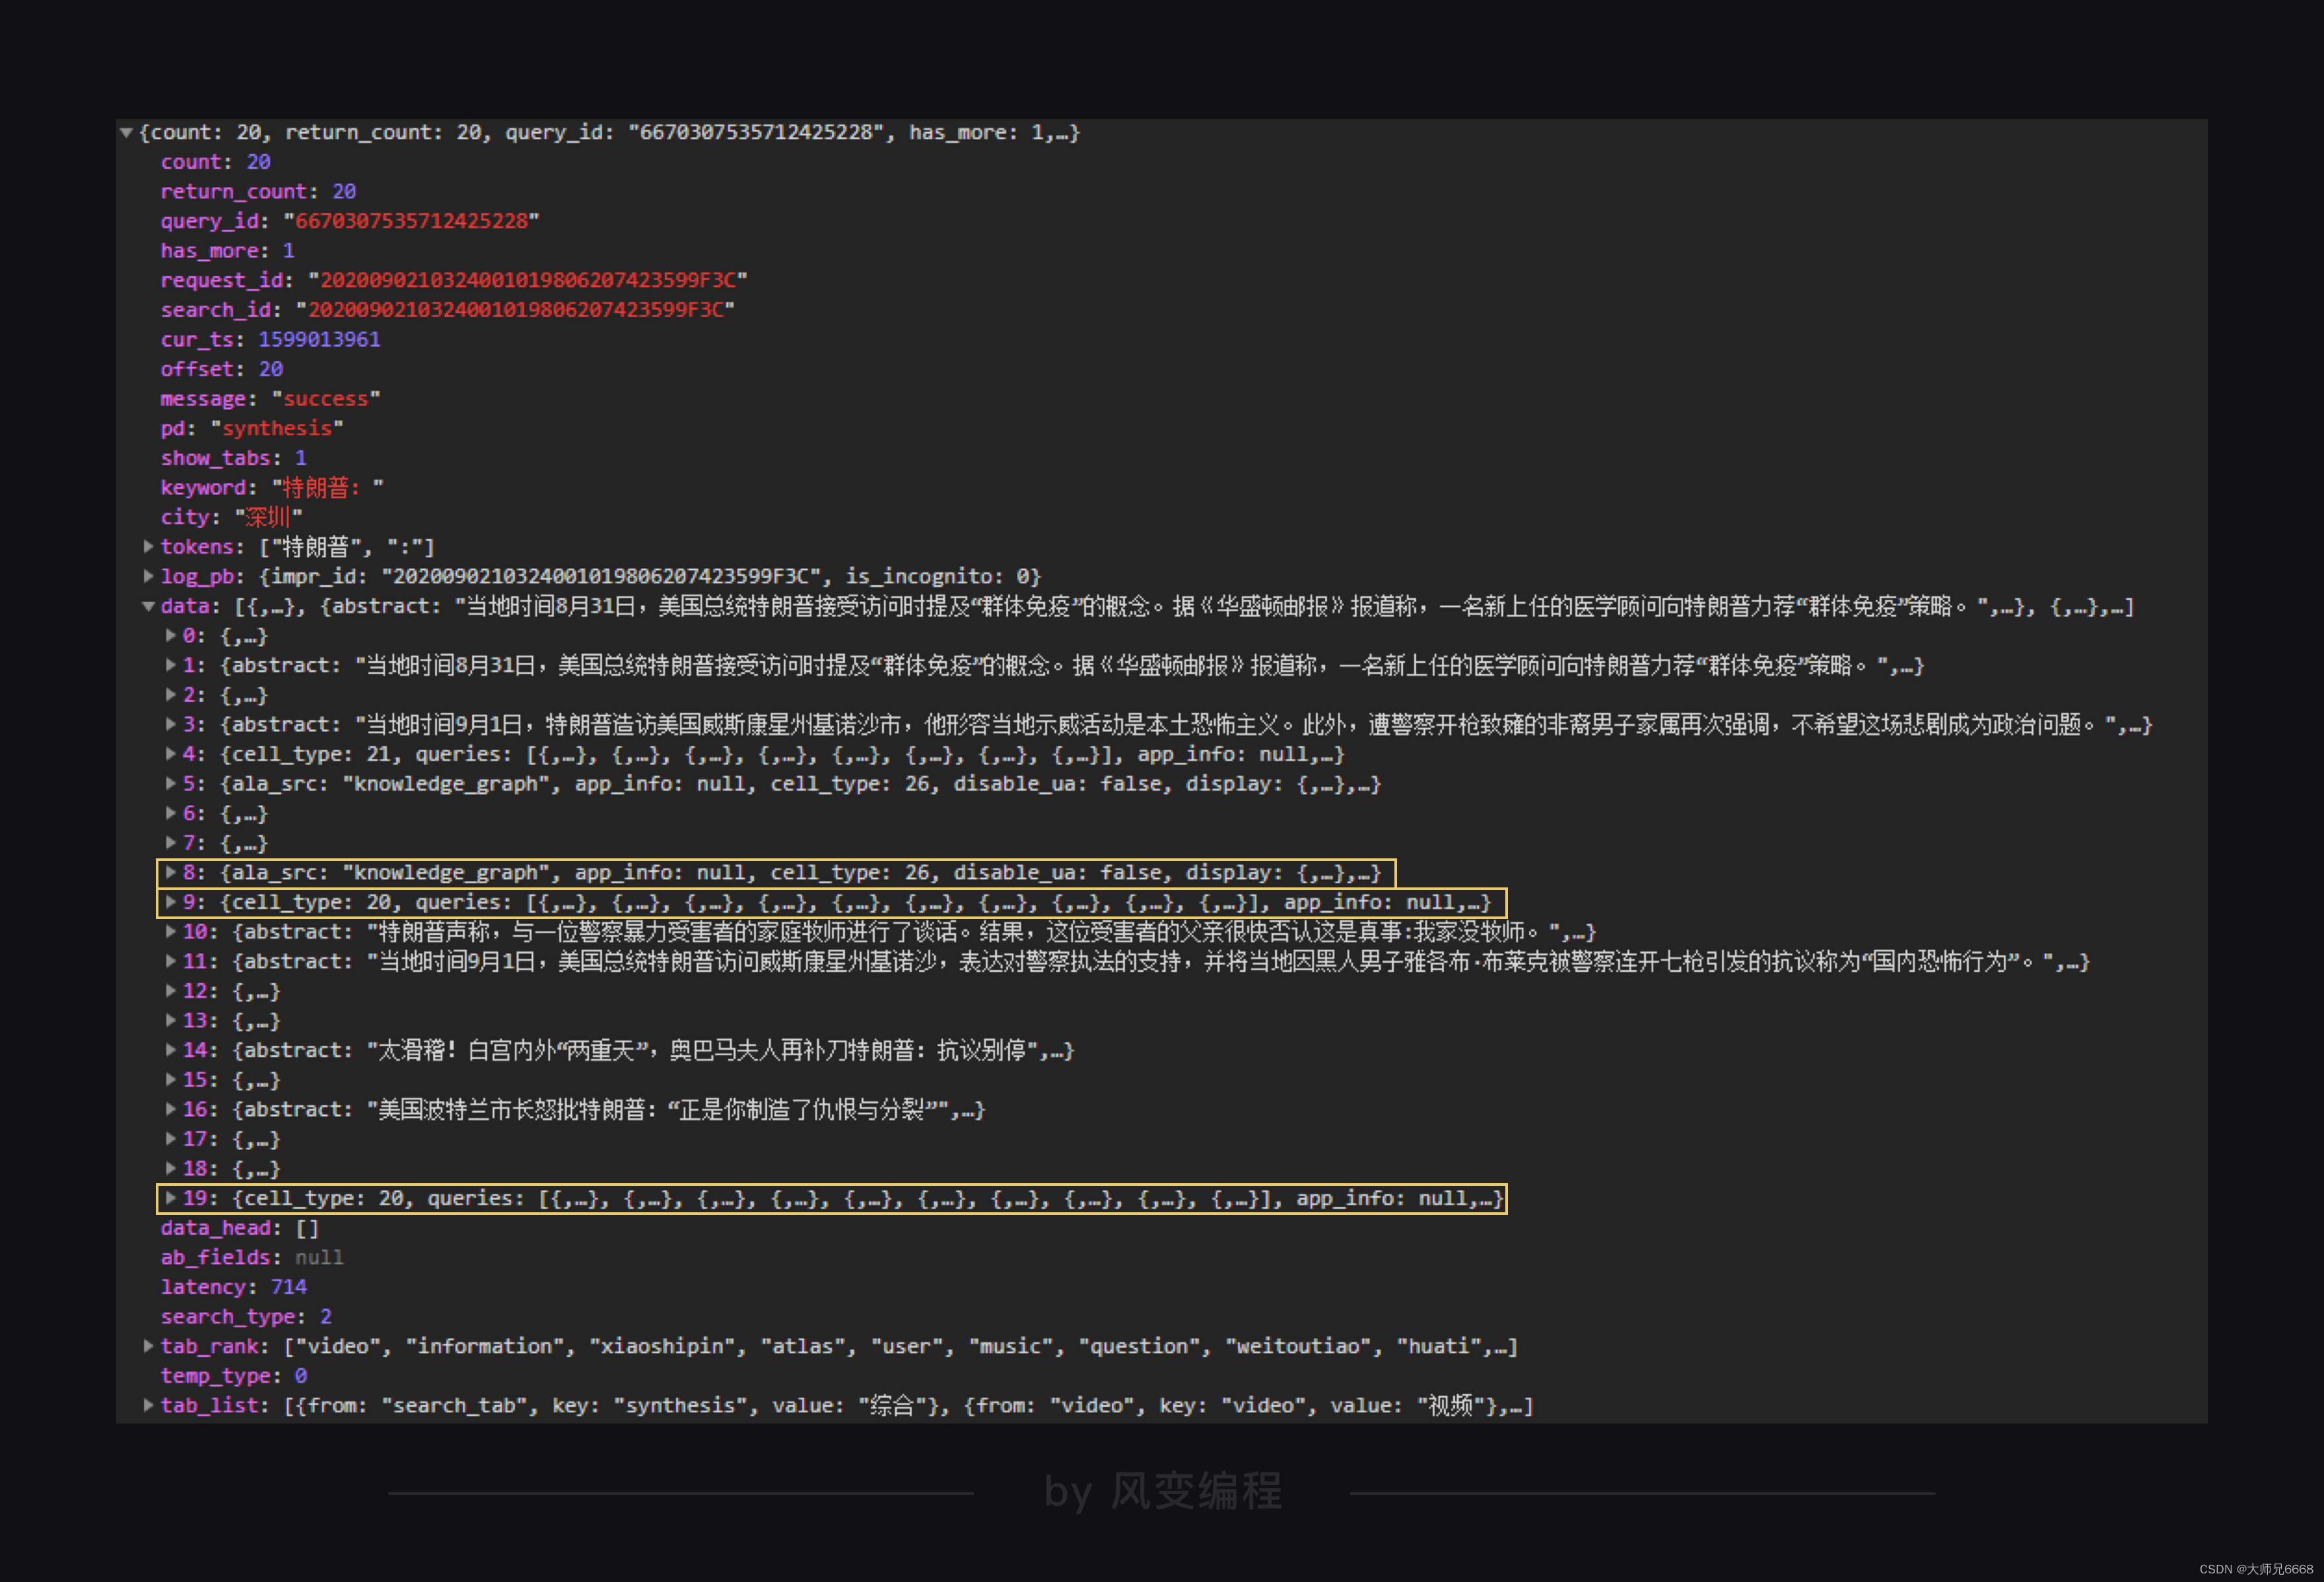Select the search_type: 2 property
The image size is (2324, 1582).
(245, 1317)
